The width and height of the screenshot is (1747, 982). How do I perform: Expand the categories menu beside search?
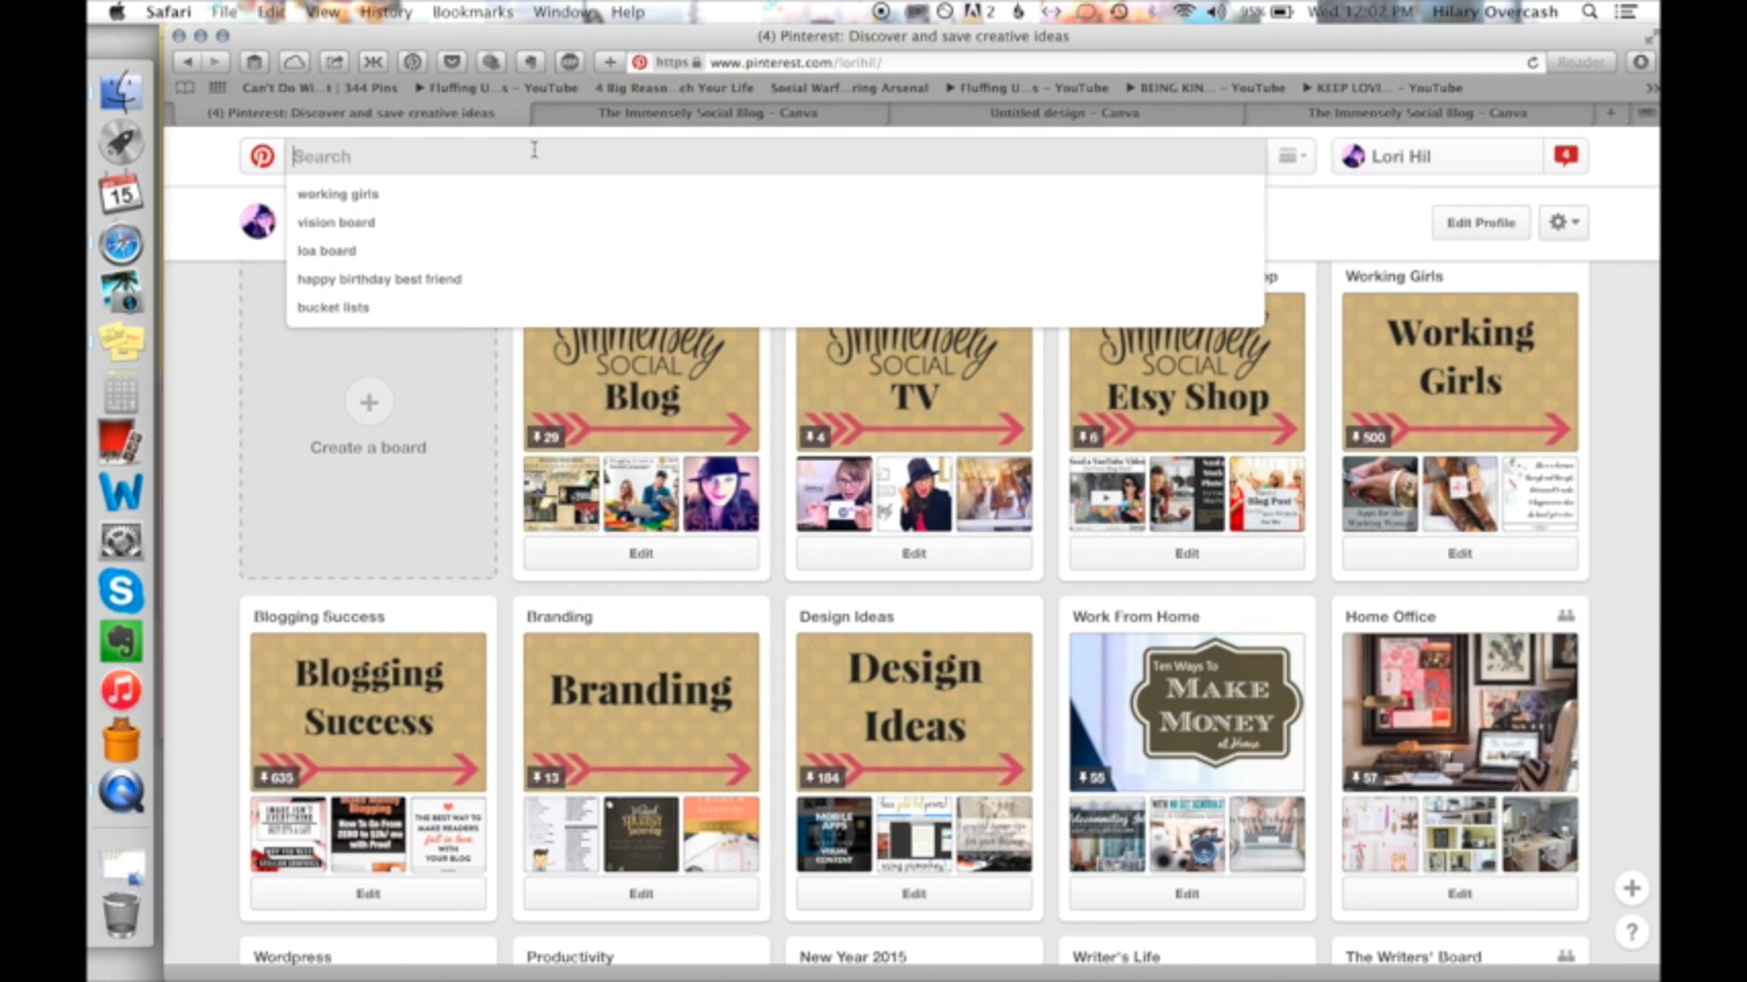(x=1292, y=156)
